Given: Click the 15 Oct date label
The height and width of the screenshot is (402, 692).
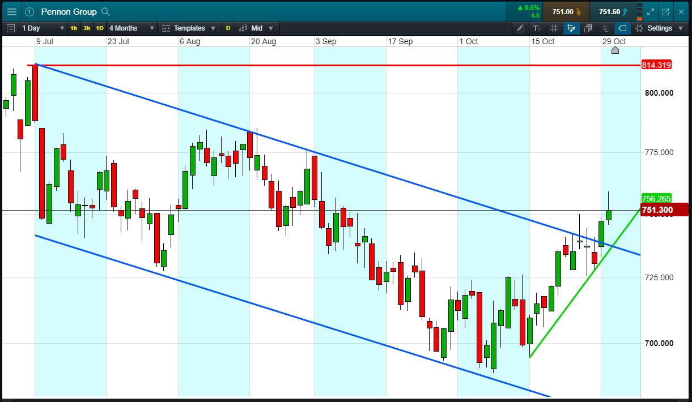Looking at the screenshot, I should 542,41.
